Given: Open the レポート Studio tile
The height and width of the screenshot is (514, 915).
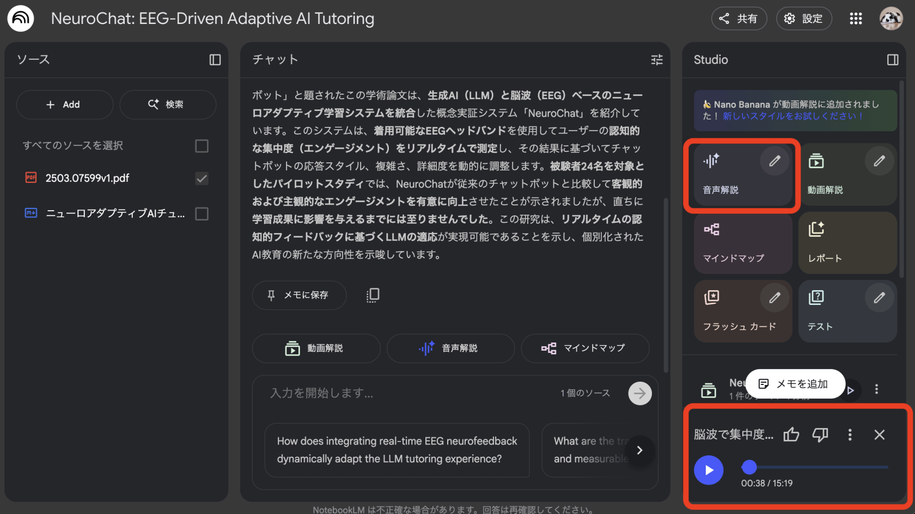Looking at the screenshot, I should [x=847, y=243].
